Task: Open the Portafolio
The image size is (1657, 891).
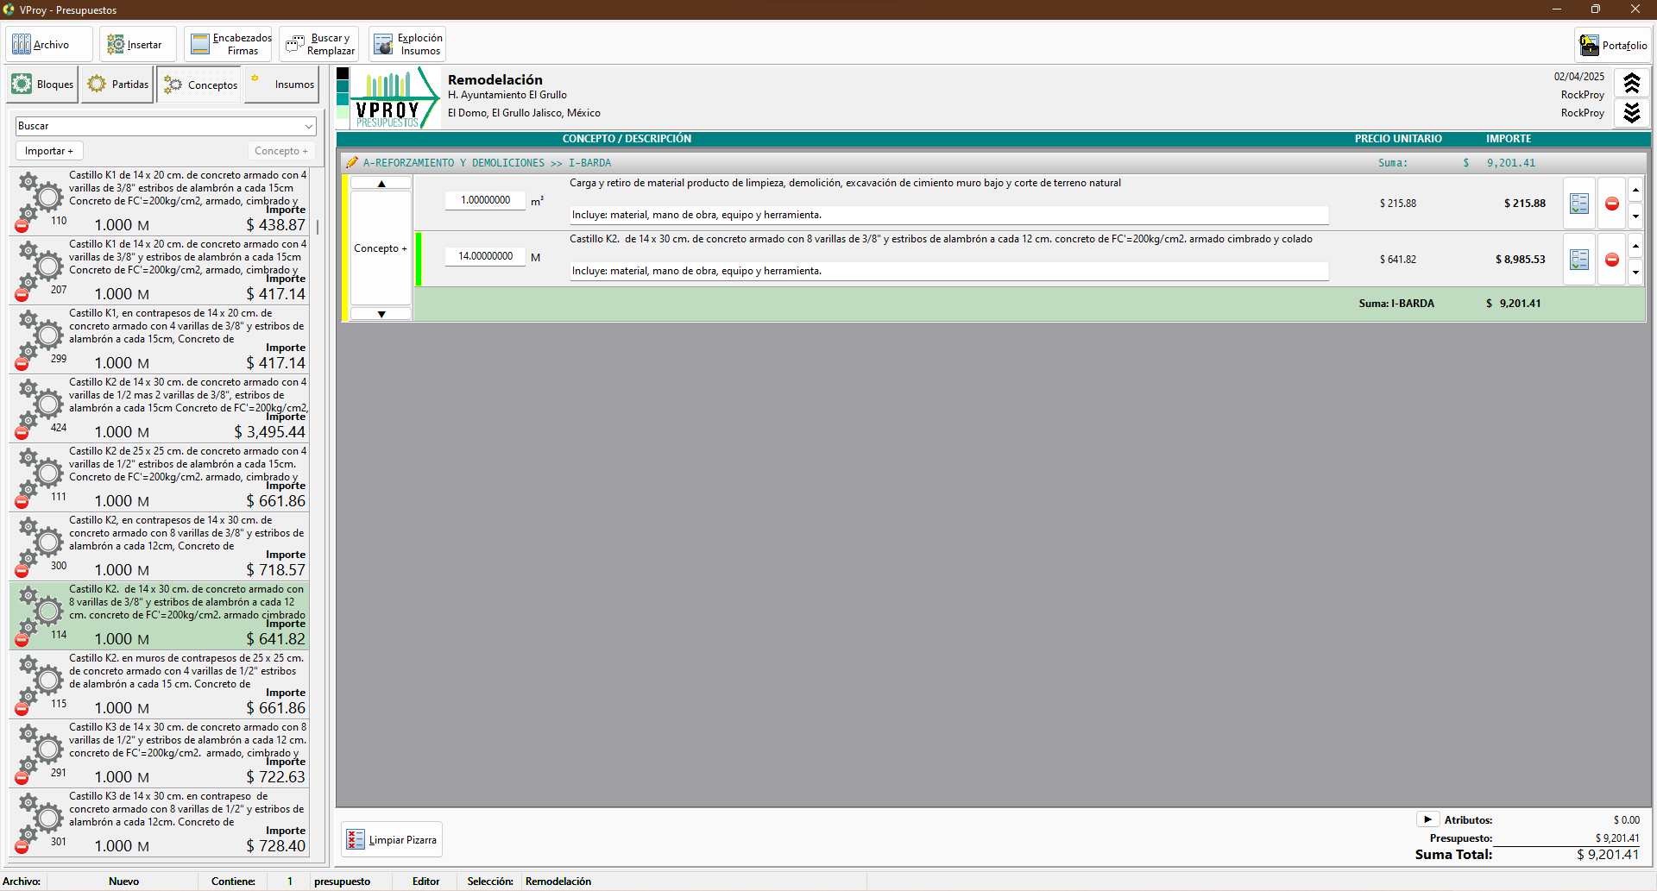Action: (1613, 45)
